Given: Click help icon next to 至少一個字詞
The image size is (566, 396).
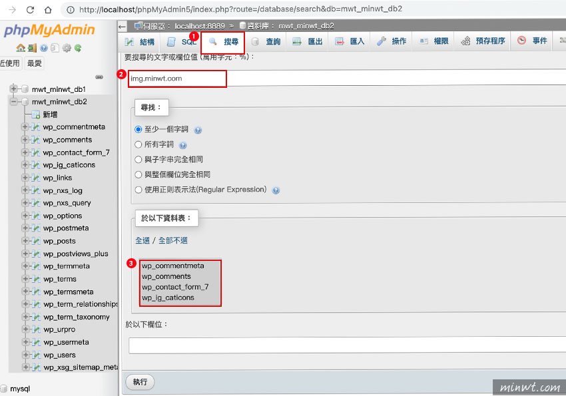Looking at the screenshot, I should tap(198, 130).
